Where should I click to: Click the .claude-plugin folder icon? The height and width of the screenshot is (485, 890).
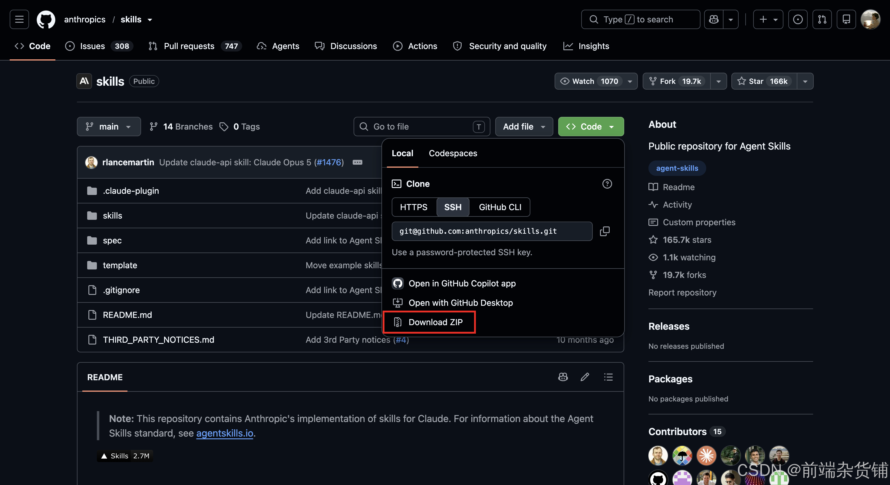92,191
